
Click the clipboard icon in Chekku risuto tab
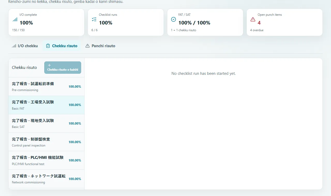pos(48,46)
